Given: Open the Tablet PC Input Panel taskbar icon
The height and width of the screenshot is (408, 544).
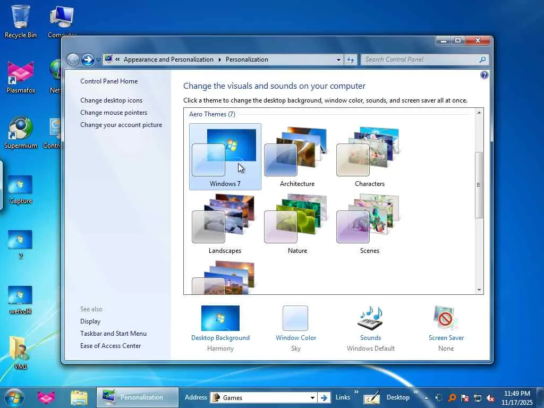Looking at the screenshot, I should (371, 397).
